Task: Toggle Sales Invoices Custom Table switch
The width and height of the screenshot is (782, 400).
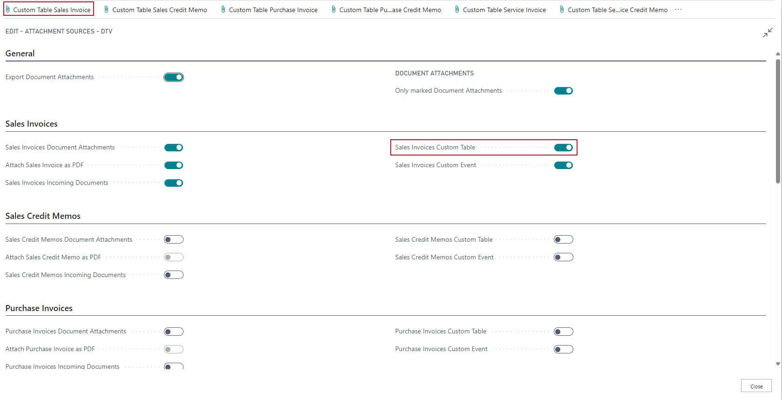Action: tap(563, 148)
